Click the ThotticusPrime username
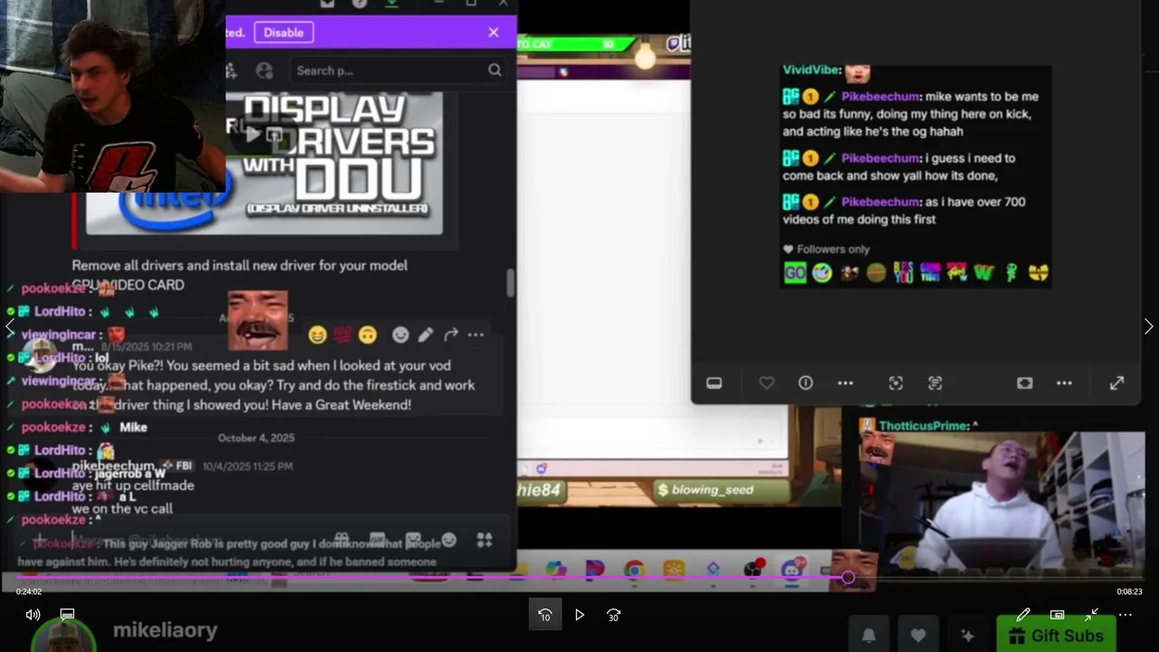This screenshot has width=1159, height=652. click(x=923, y=426)
